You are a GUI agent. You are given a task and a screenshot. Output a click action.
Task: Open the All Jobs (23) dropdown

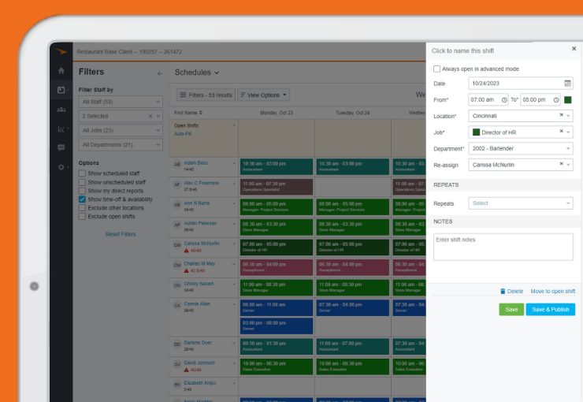(x=121, y=131)
